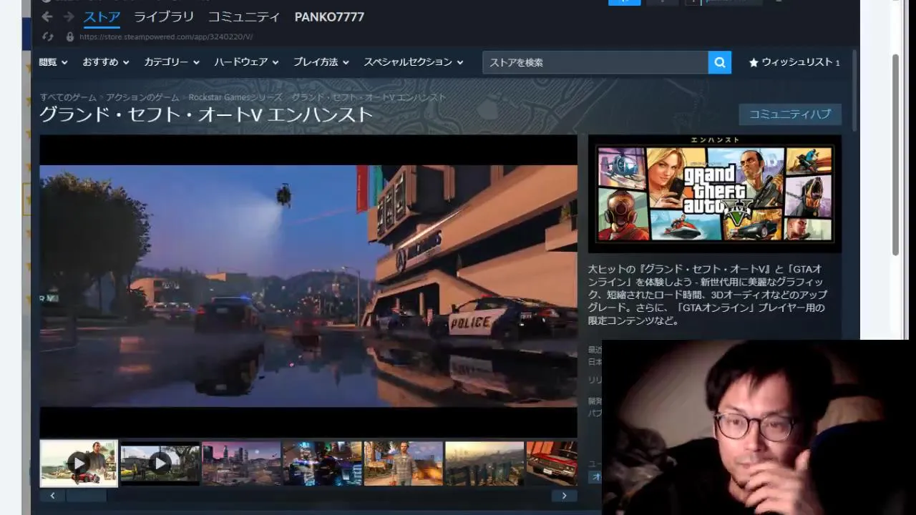
Task: Open the コミュニティ tab
Action: (244, 16)
